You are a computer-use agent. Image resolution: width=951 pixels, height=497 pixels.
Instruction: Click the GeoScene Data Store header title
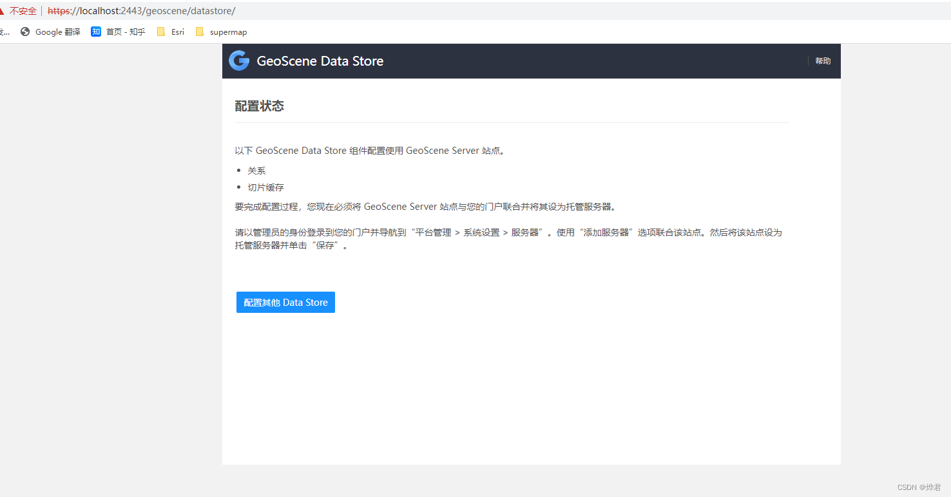click(320, 61)
